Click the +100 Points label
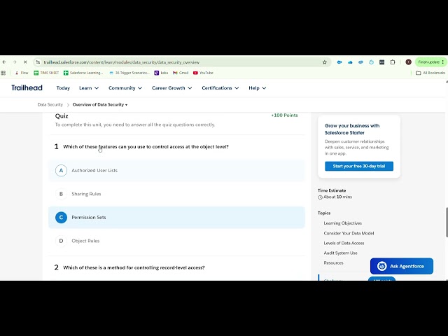 (x=284, y=115)
